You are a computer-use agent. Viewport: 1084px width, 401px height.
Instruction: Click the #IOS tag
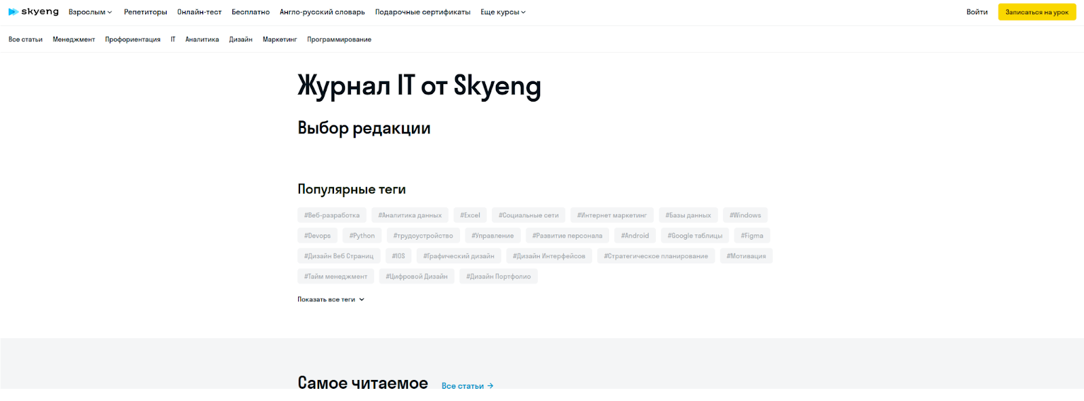click(398, 256)
